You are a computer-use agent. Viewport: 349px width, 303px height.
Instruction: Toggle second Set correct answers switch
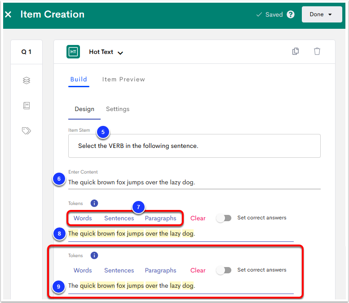[x=224, y=270]
